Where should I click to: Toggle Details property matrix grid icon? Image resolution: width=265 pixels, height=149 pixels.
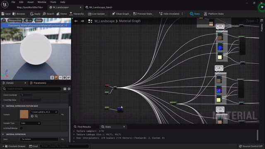pos(65,89)
